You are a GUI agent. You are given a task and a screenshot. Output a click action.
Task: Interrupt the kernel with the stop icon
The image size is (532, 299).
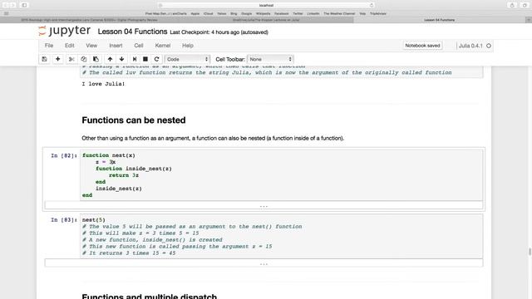(145, 59)
